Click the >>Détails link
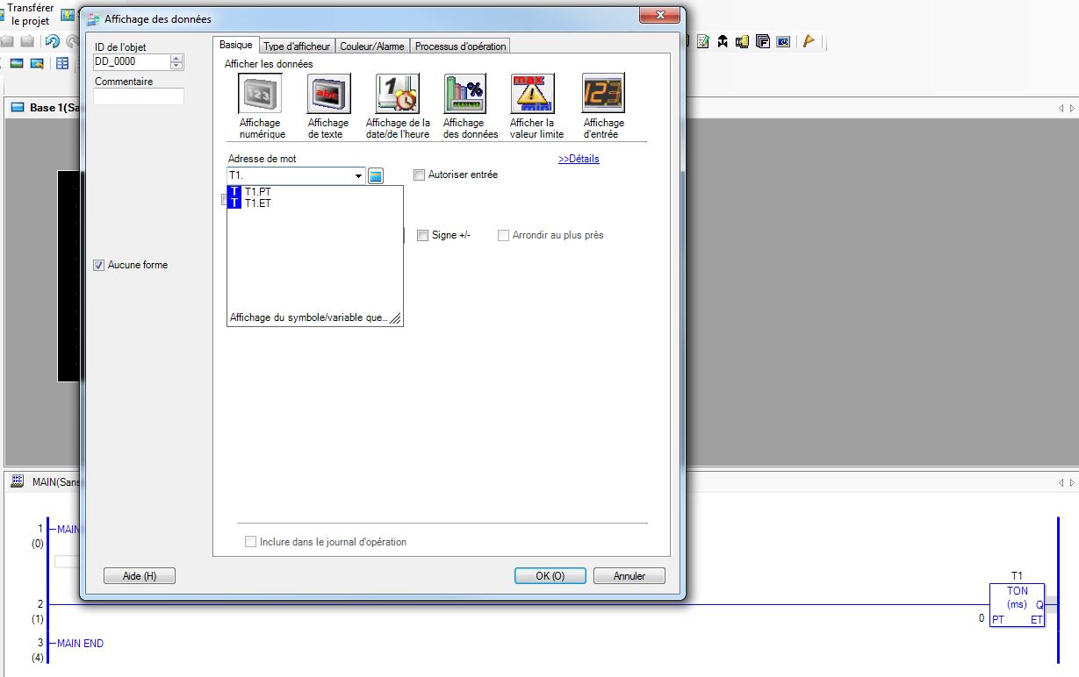The height and width of the screenshot is (677, 1079). tap(579, 159)
